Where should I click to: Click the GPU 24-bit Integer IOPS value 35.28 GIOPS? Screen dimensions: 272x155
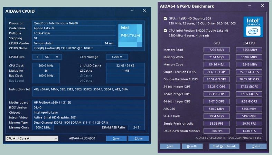216,86
